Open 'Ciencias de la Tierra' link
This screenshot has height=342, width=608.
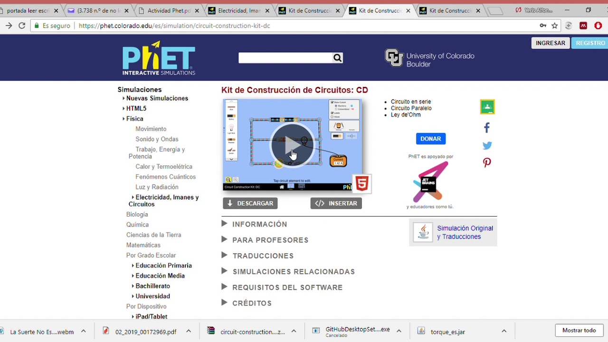point(153,235)
